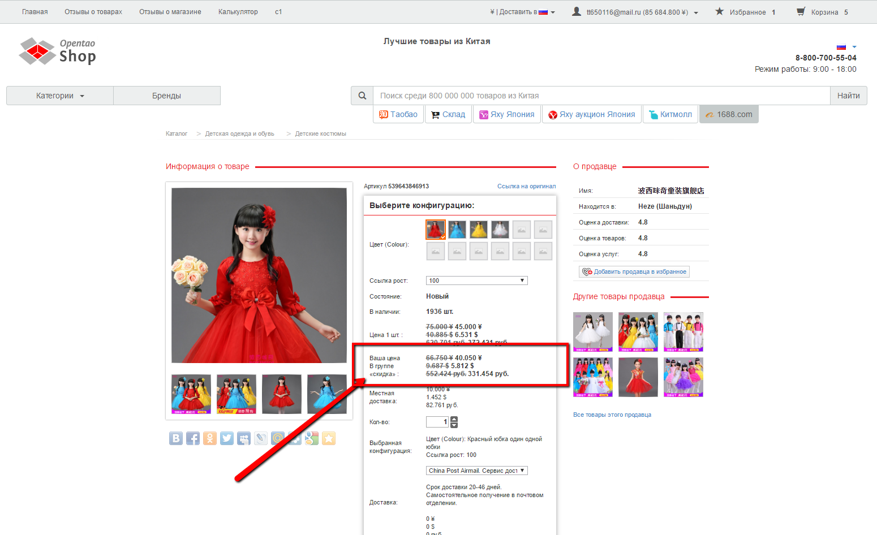Open the single red dress thumbnail below photo
The image size is (877, 535).
[282, 394]
